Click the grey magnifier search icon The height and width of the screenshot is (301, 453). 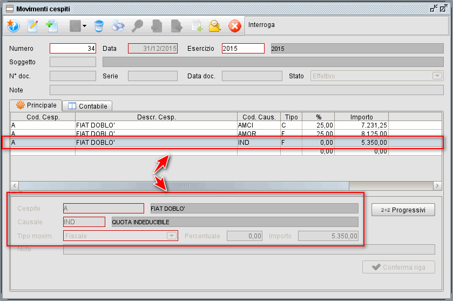point(137,26)
